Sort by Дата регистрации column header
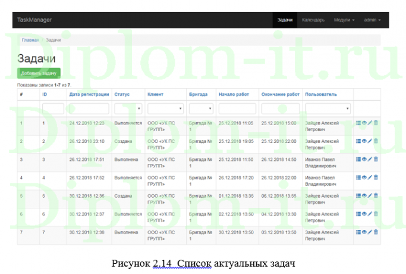The width and height of the screenshot is (406, 274). (x=89, y=95)
